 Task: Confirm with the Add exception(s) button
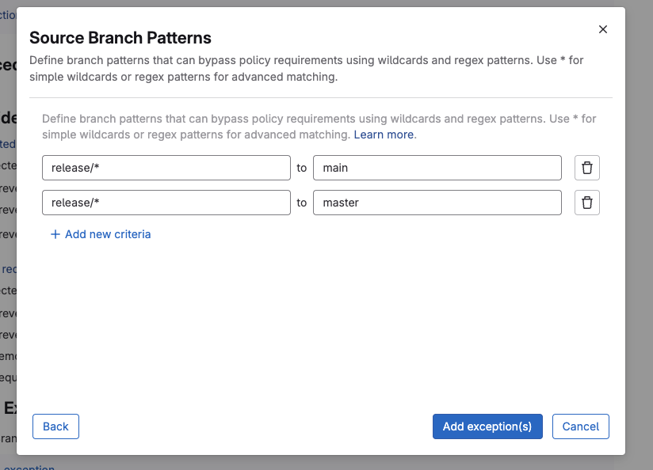[x=487, y=426]
